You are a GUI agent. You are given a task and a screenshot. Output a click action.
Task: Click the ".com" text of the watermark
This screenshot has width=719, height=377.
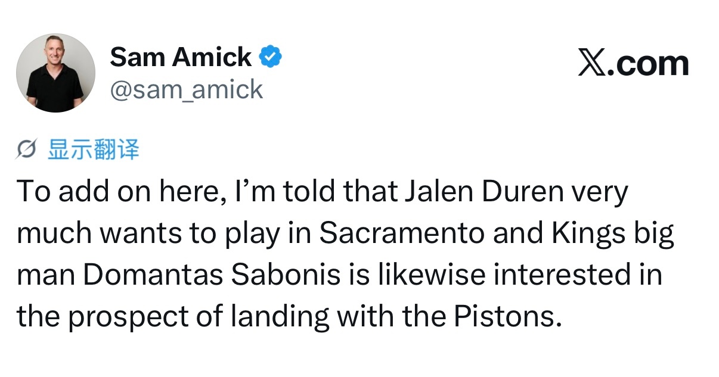(649, 63)
